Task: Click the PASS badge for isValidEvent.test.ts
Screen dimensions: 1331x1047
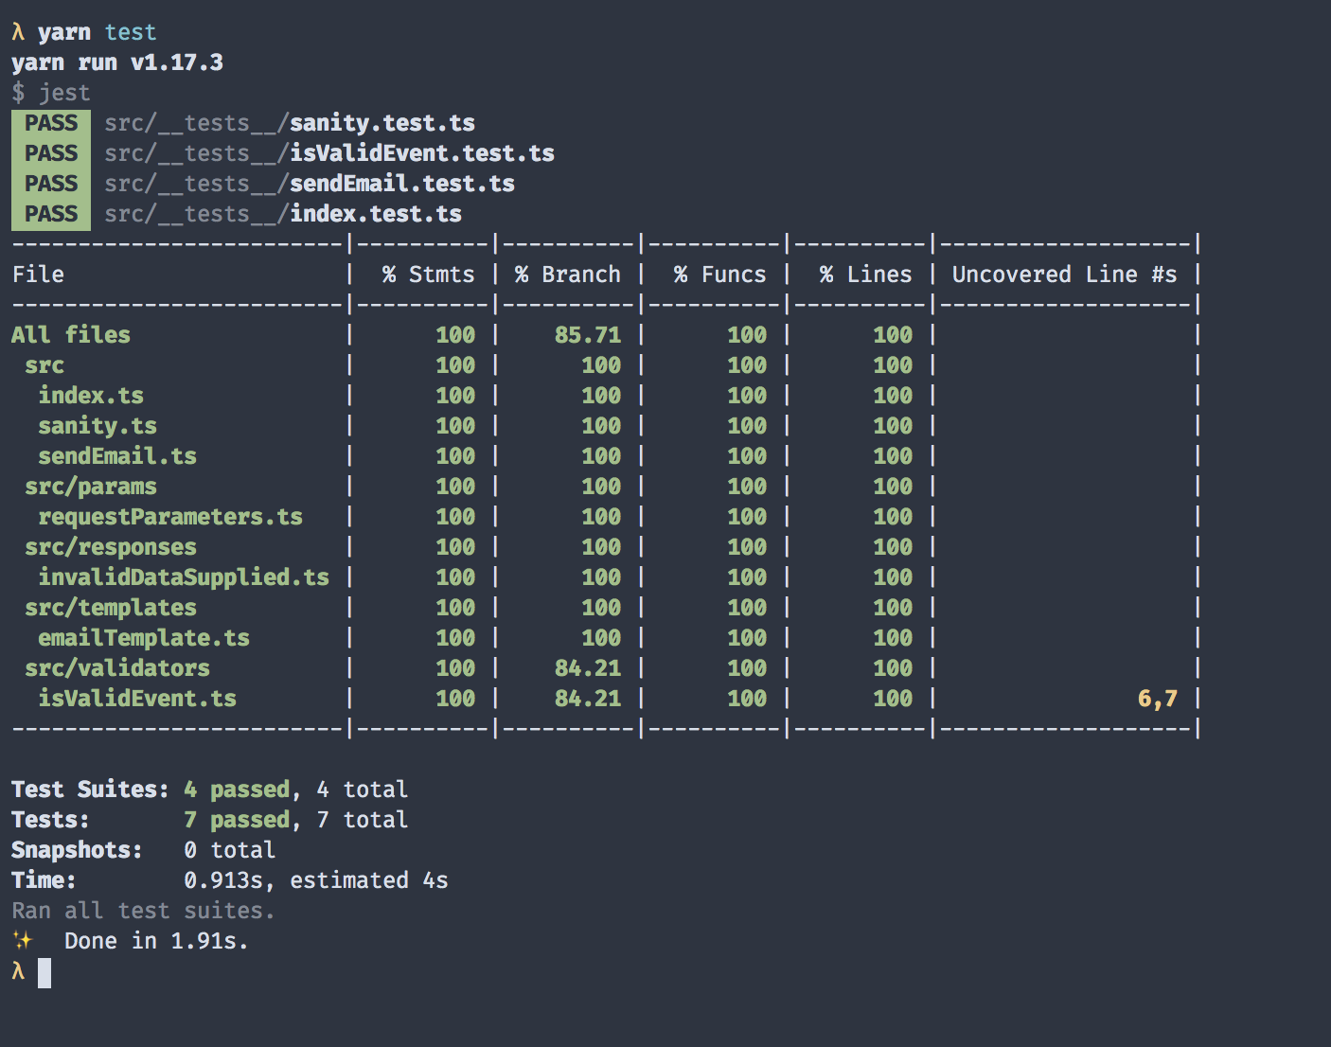Action: click(51, 153)
